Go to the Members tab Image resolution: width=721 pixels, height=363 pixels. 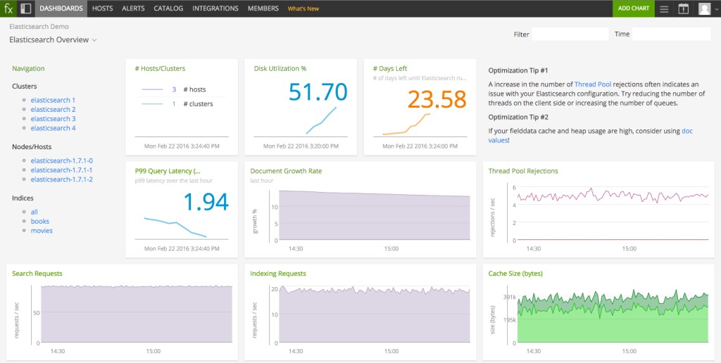[263, 8]
